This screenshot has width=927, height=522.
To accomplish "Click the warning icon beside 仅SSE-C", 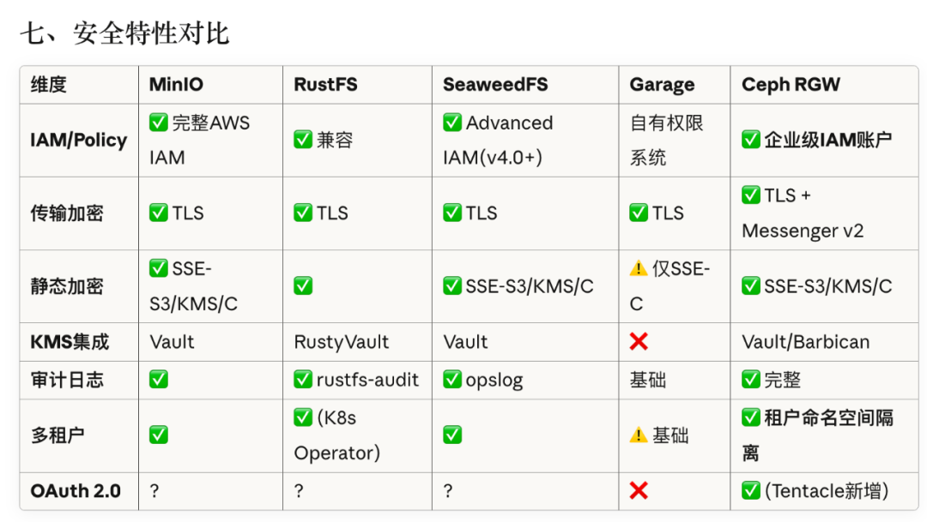I will pos(639,268).
